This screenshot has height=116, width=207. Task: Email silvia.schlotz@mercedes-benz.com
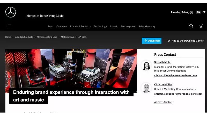click(175, 76)
